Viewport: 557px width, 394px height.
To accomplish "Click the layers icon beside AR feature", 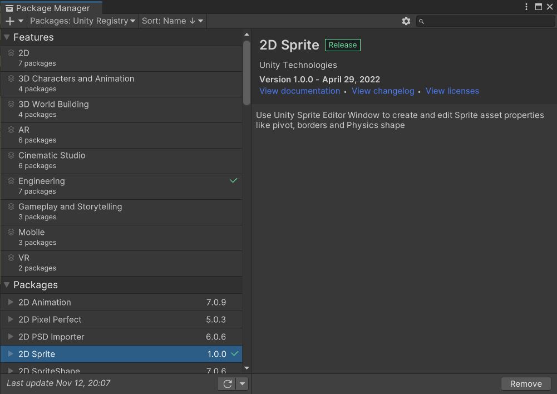I will [x=11, y=130].
